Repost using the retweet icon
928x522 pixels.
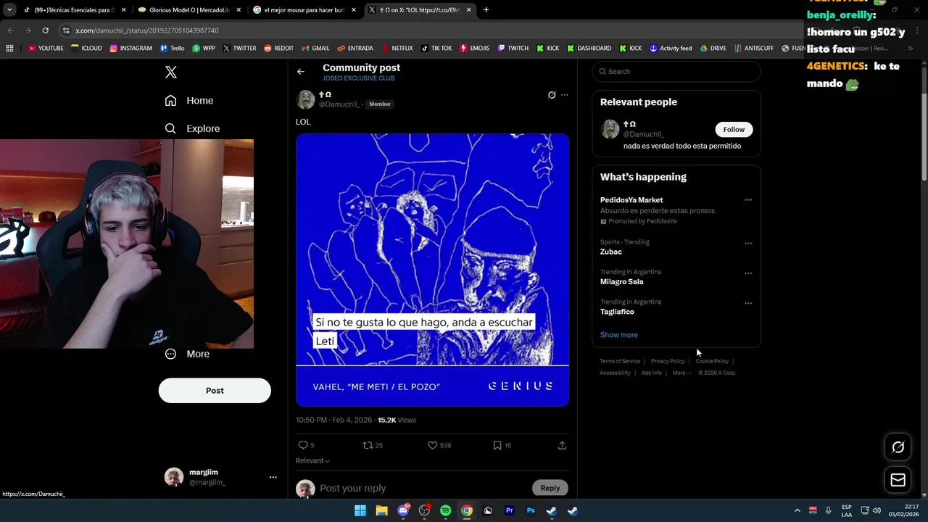click(368, 445)
